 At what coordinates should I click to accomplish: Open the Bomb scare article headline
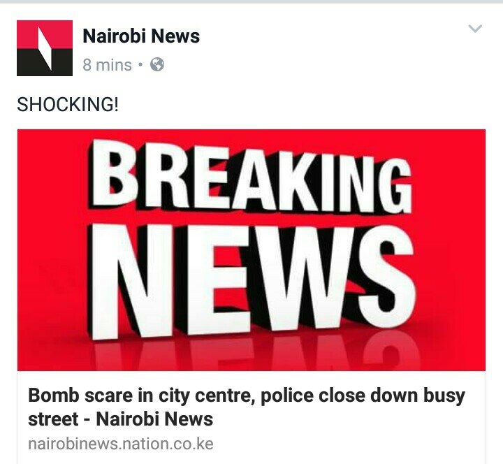(x=247, y=407)
